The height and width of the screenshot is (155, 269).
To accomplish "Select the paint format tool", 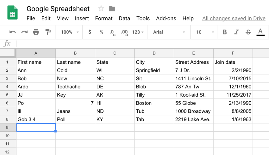I will (48, 32).
